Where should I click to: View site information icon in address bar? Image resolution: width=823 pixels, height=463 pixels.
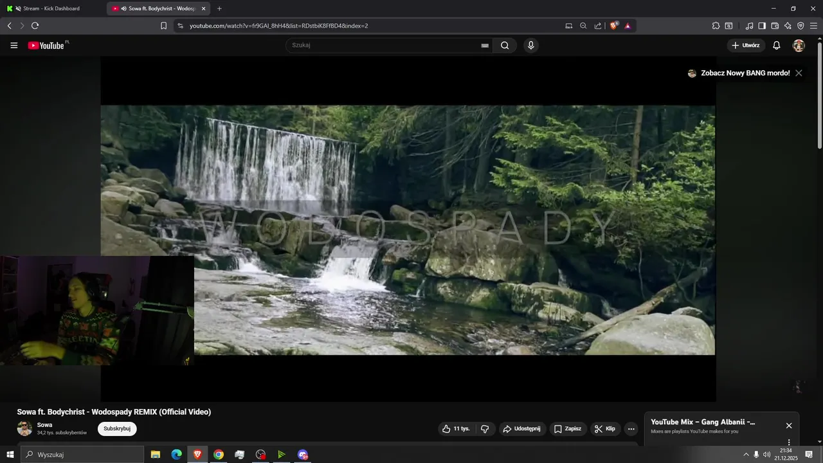tap(180, 26)
